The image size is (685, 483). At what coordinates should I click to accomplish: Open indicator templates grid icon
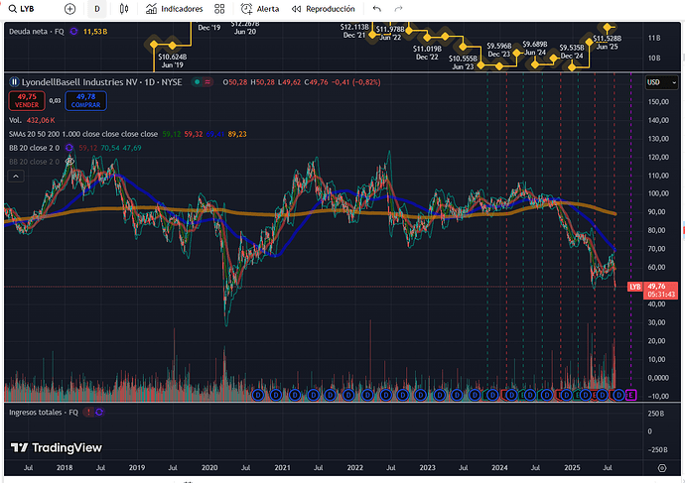[219, 9]
